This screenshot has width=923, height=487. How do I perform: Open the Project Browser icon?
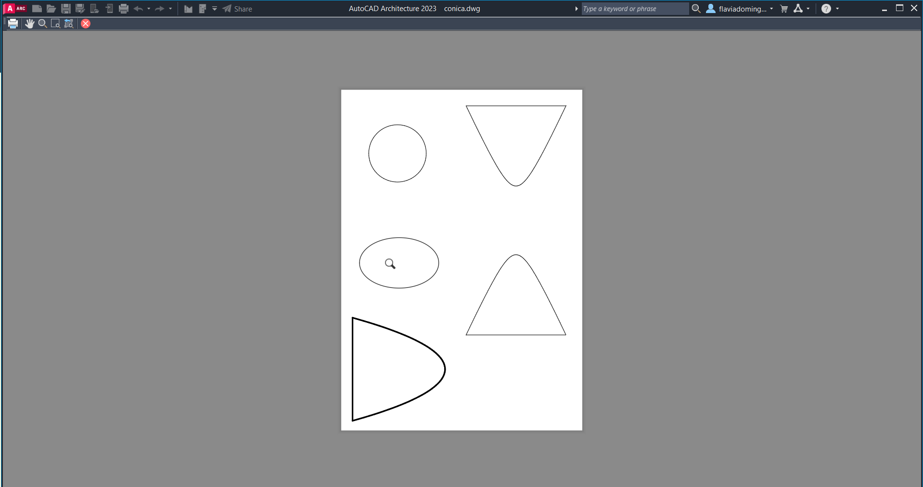tap(188, 9)
